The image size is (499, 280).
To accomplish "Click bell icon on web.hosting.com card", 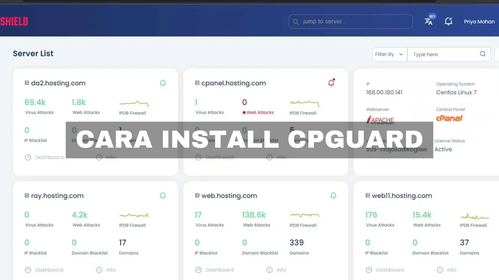I will pyautogui.click(x=333, y=196).
